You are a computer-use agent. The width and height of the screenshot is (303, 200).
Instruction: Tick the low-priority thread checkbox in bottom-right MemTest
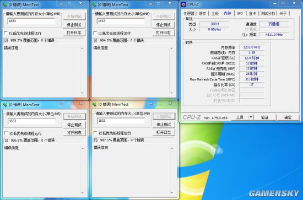(x=95, y=133)
